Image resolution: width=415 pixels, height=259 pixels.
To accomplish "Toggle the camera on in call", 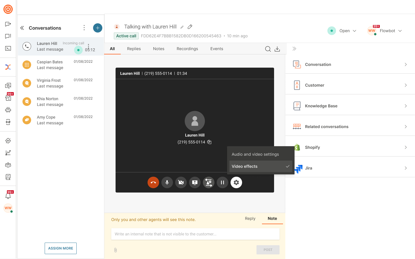I will pyautogui.click(x=181, y=182).
